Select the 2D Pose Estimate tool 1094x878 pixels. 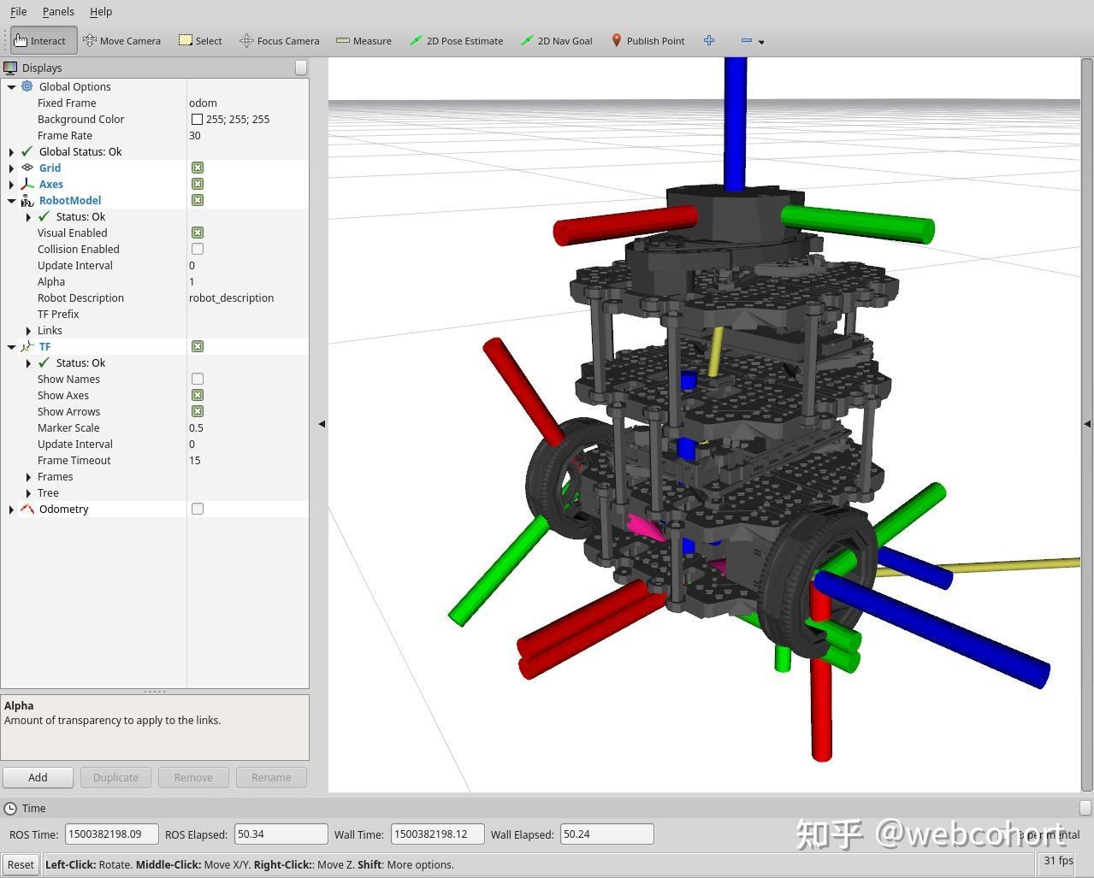456,40
